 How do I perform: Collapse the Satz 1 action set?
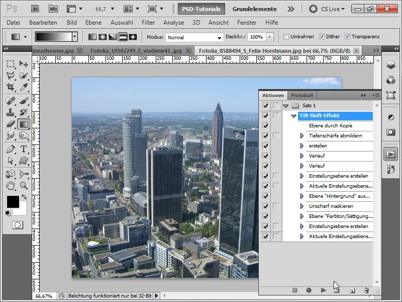(x=285, y=106)
